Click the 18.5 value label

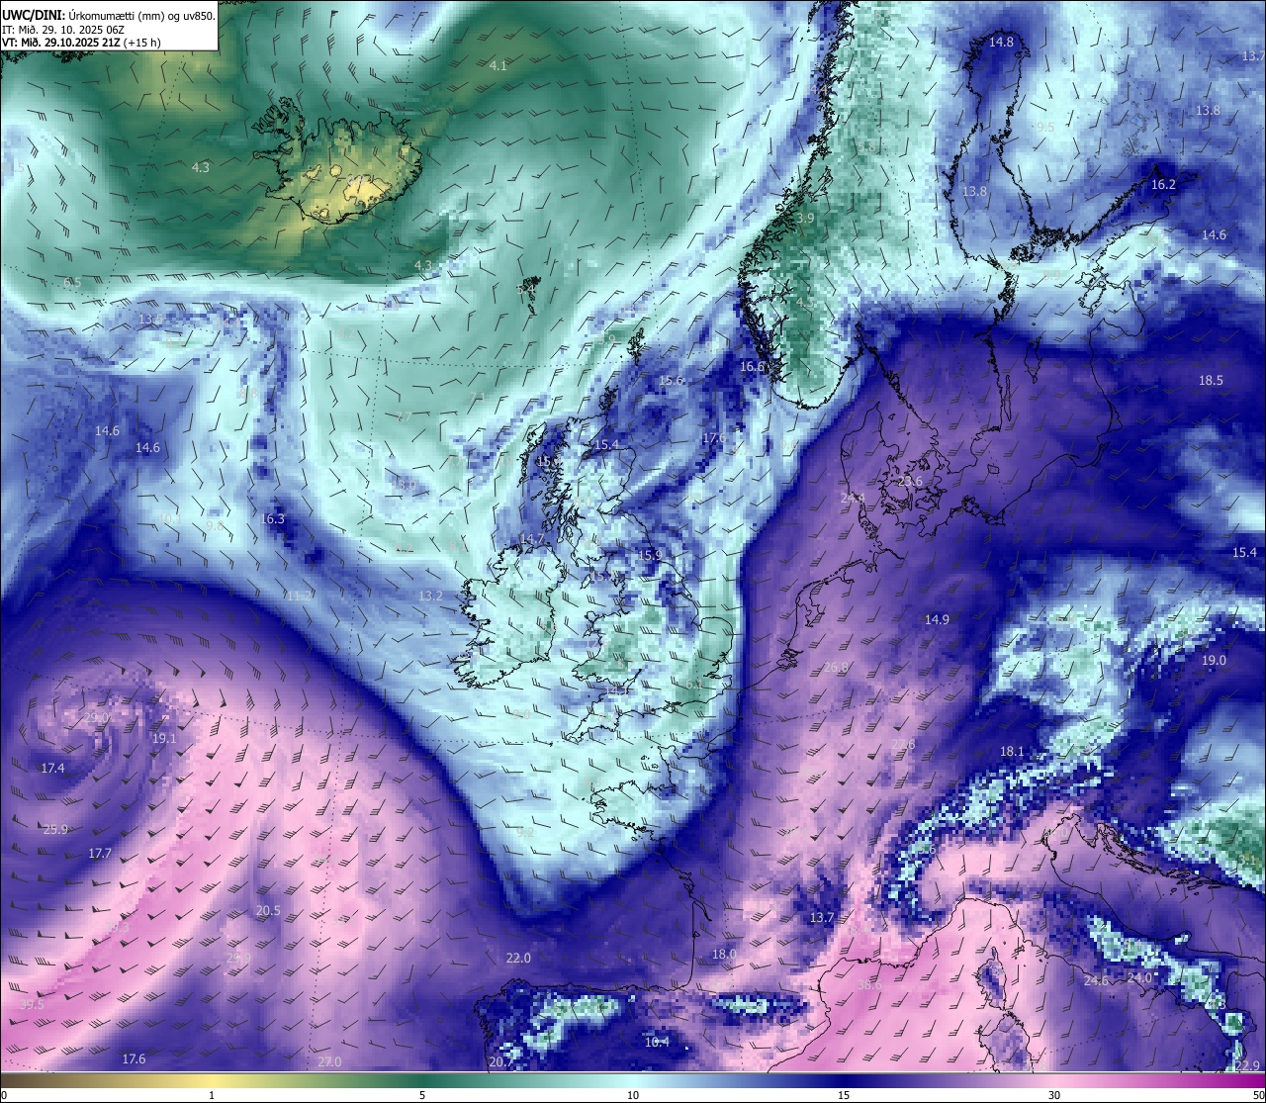tap(1212, 381)
